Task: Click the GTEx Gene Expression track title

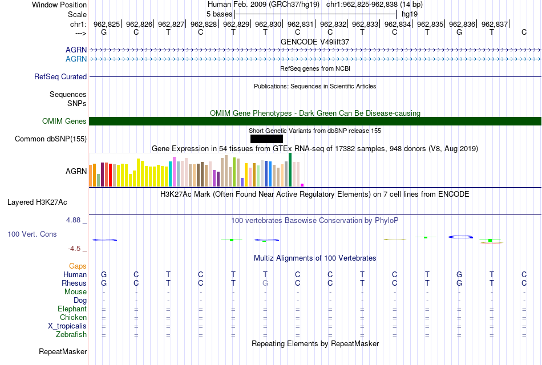Action: pos(315,149)
